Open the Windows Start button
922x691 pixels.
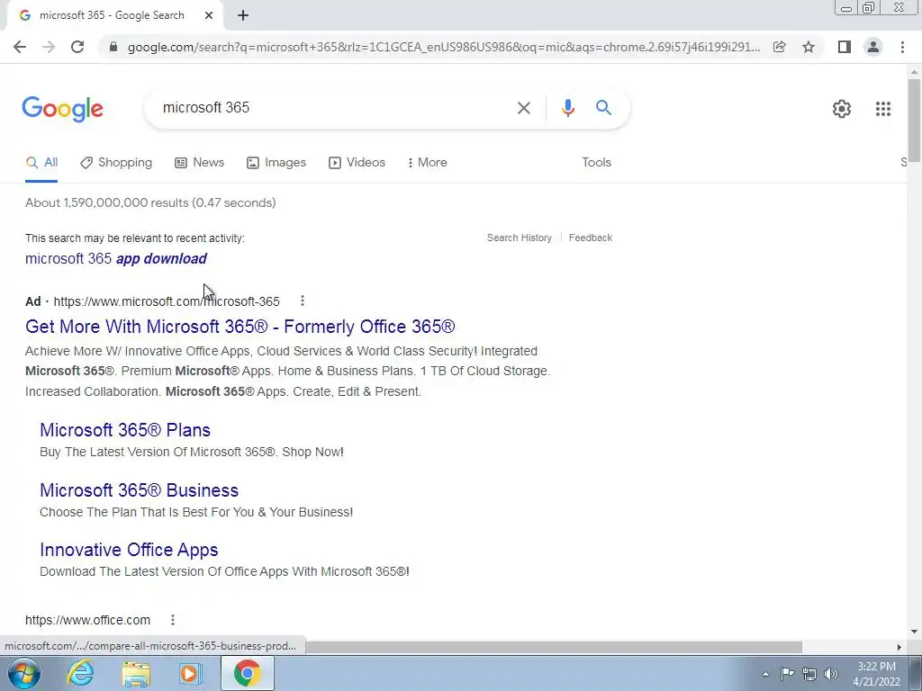(24, 673)
